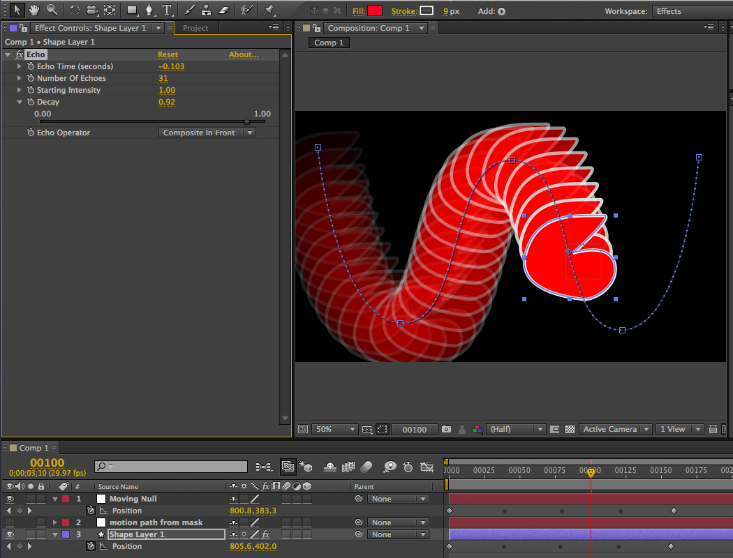Show the motion path from mask layer

pos(10,522)
